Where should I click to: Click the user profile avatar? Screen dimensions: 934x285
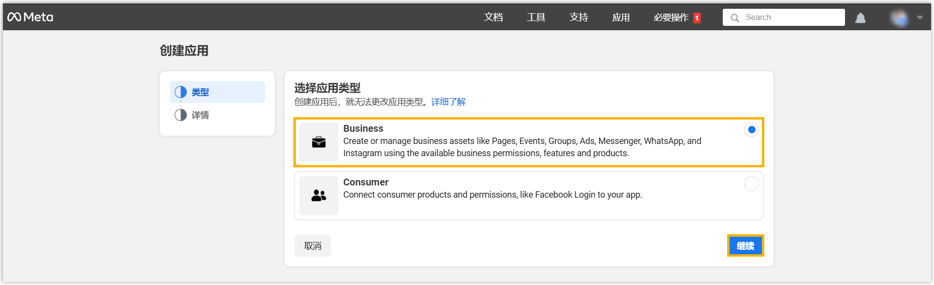point(899,18)
